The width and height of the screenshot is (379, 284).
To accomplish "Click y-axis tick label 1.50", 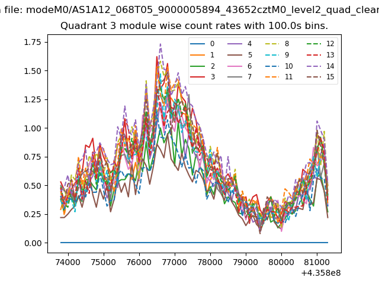I will click(33, 71).
